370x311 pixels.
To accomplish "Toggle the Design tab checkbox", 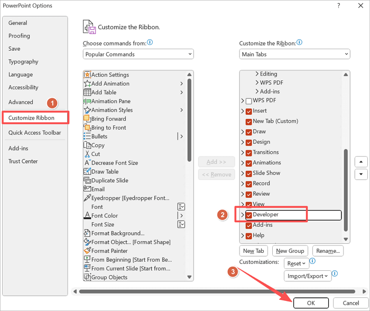I will (x=249, y=143).
